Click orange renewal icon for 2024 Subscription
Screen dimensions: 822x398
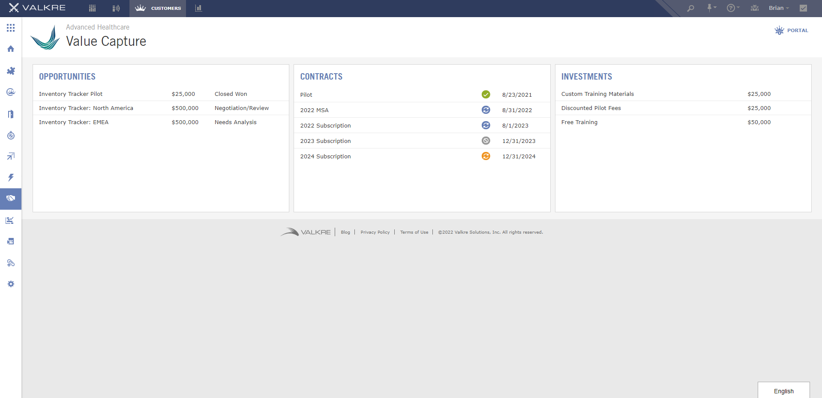tap(486, 156)
